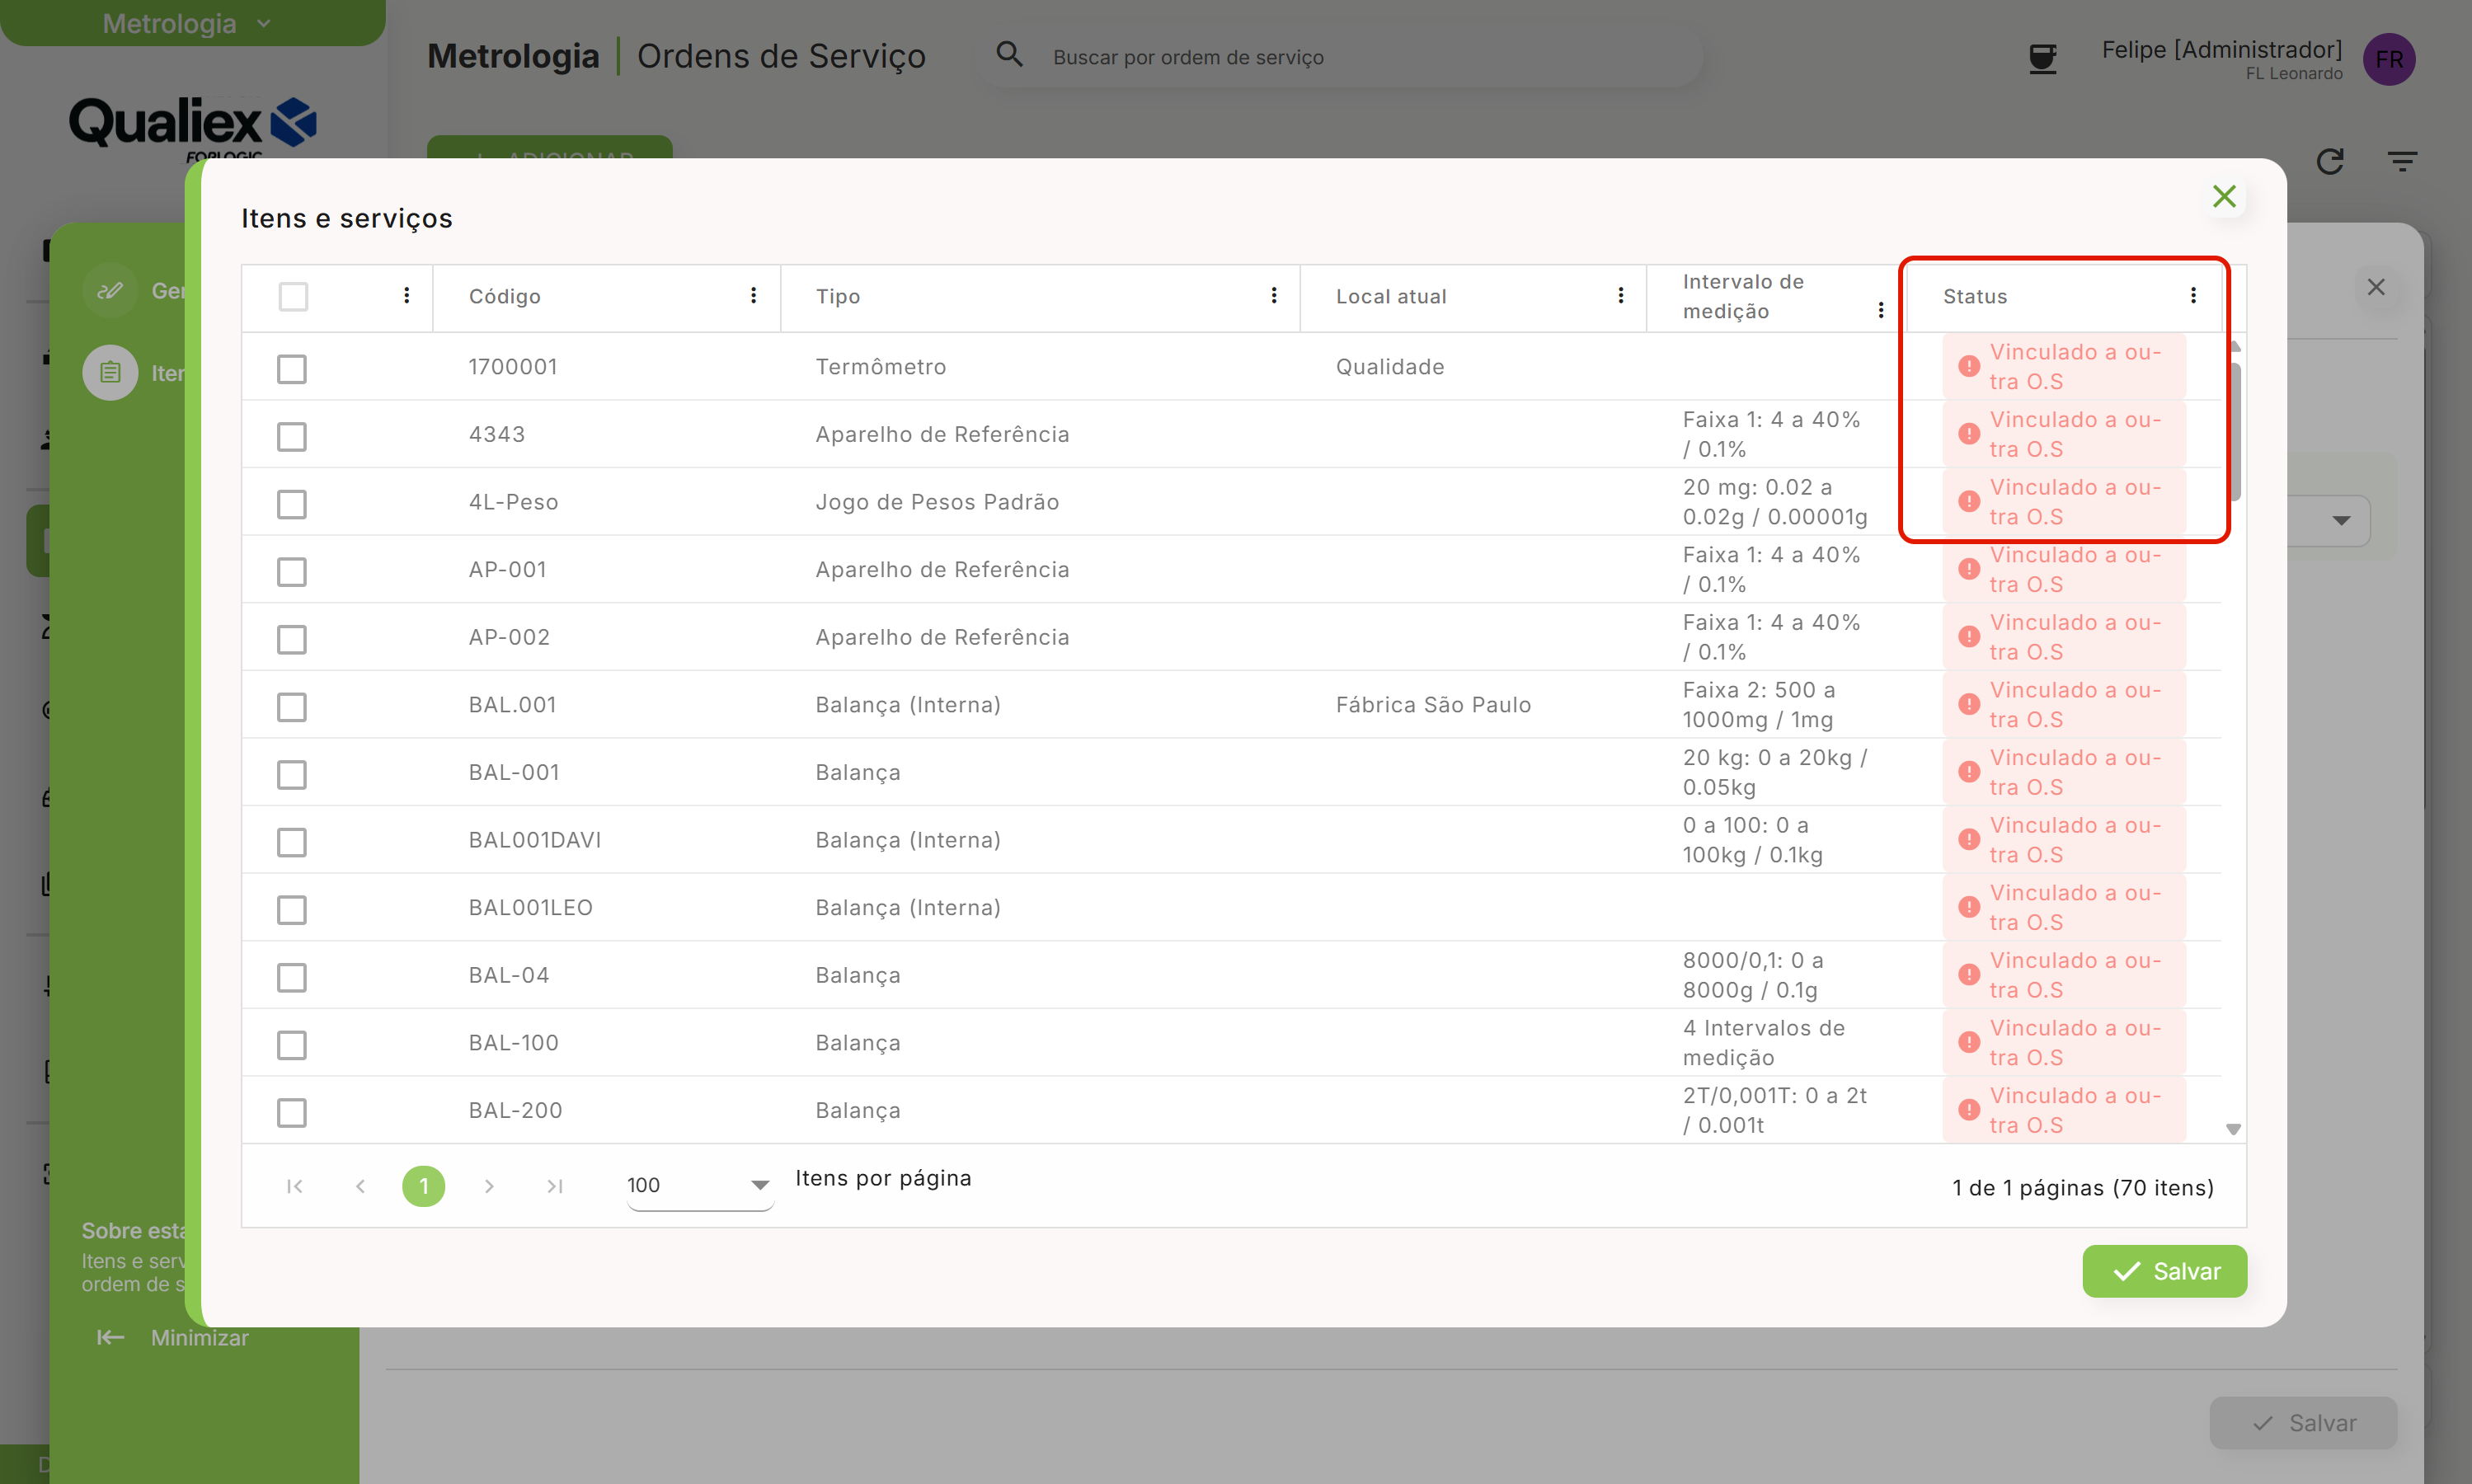Click '1 de 1 páginas (70 itens)' text
The image size is (2472, 1484).
(x=2082, y=1188)
